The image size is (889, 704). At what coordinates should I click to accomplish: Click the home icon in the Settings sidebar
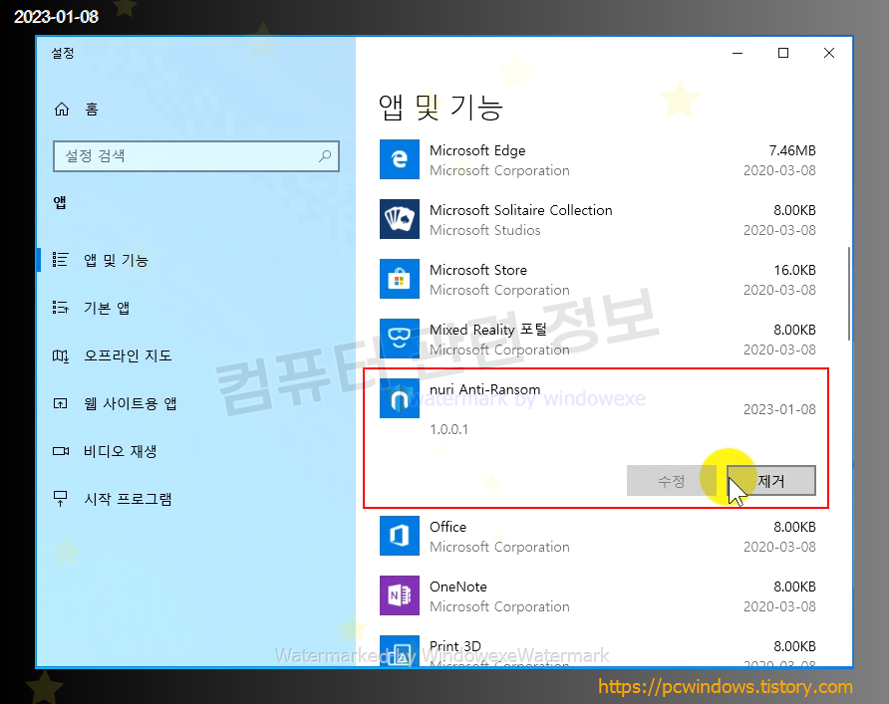(x=61, y=109)
